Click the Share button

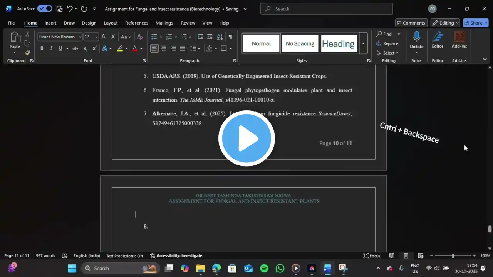point(476,23)
